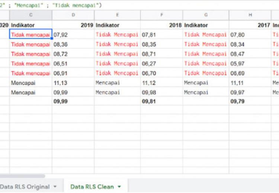The image size is (279, 193).
Task: Select cell with value 08,71
Action: pos(161,54)
